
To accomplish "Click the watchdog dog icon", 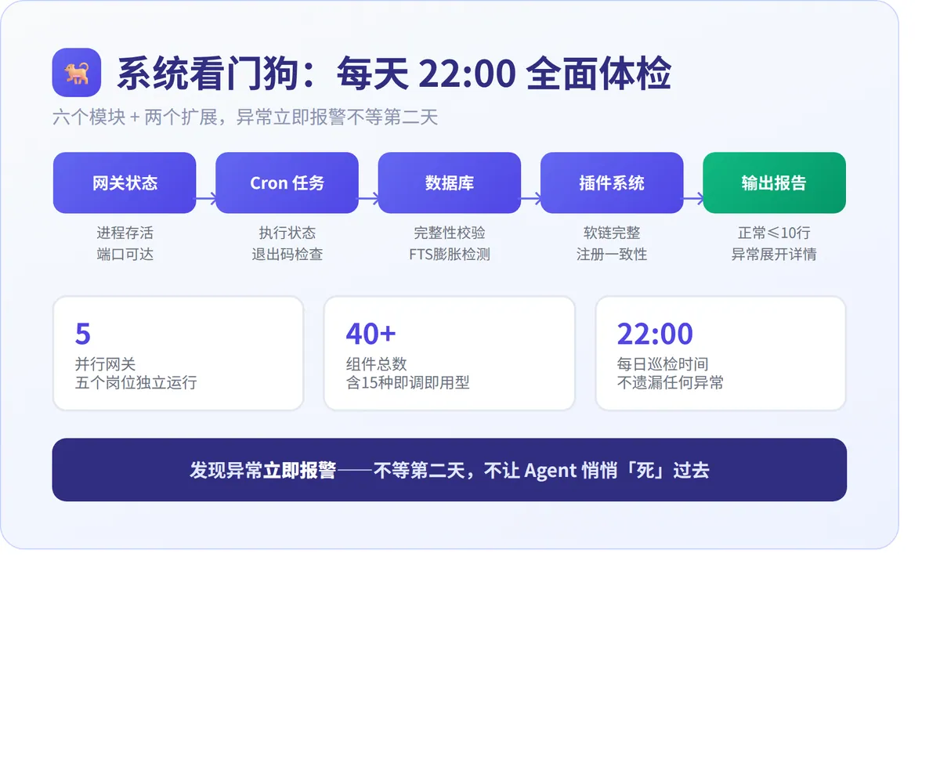I will tap(77, 73).
